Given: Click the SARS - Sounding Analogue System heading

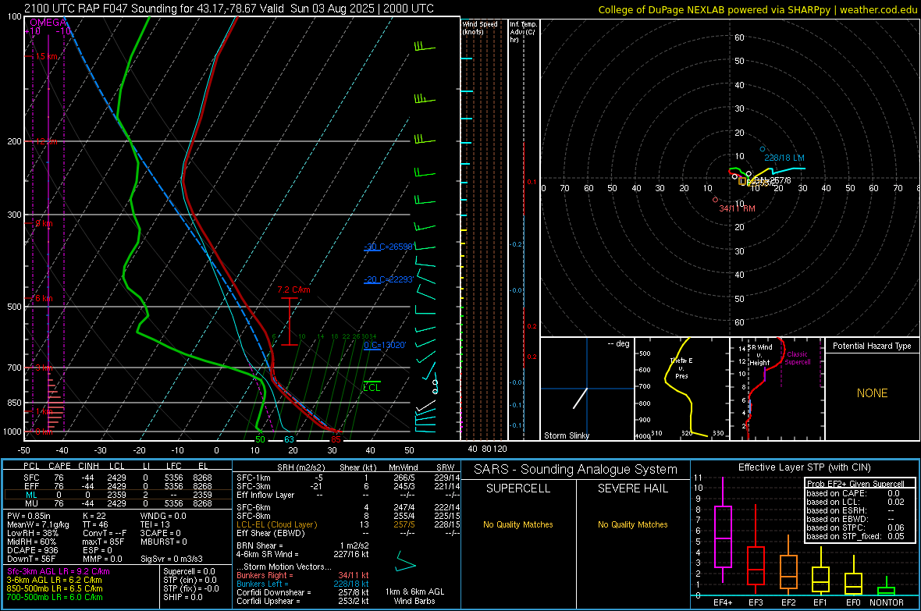Looking at the screenshot, I should (576, 470).
